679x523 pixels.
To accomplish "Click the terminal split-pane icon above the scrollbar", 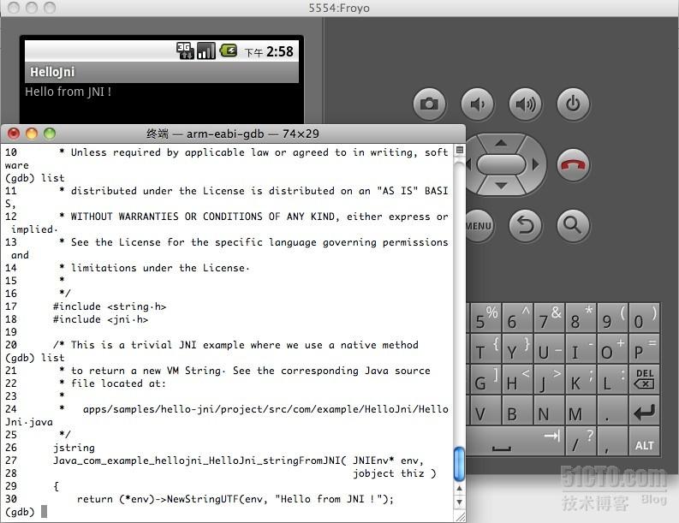I will [x=460, y=150].
